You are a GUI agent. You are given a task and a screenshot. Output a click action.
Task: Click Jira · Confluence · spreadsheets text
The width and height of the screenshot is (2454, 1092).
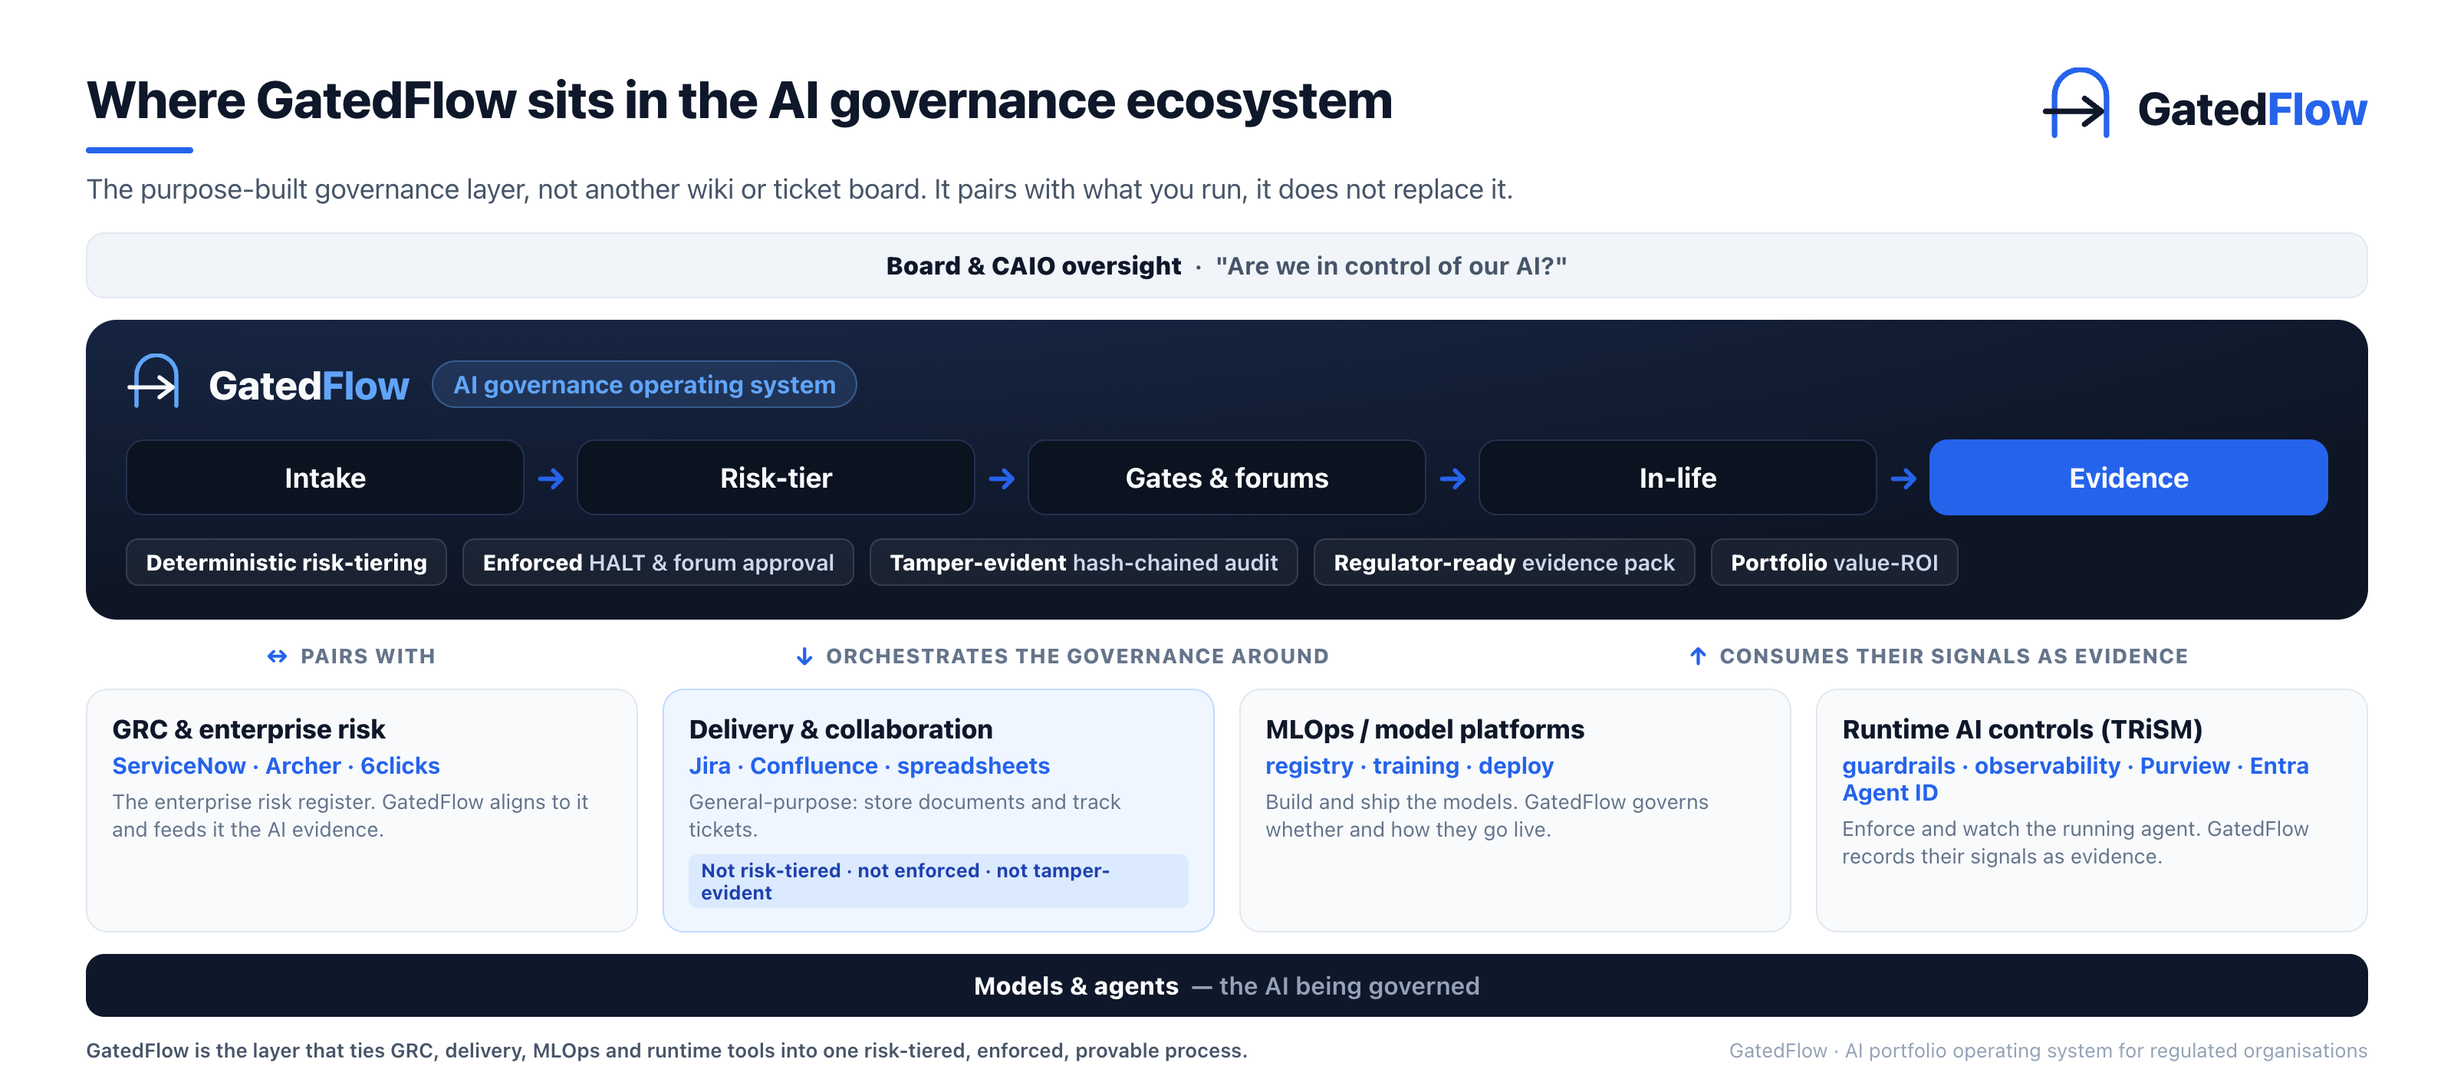click(x=869, y=766)
